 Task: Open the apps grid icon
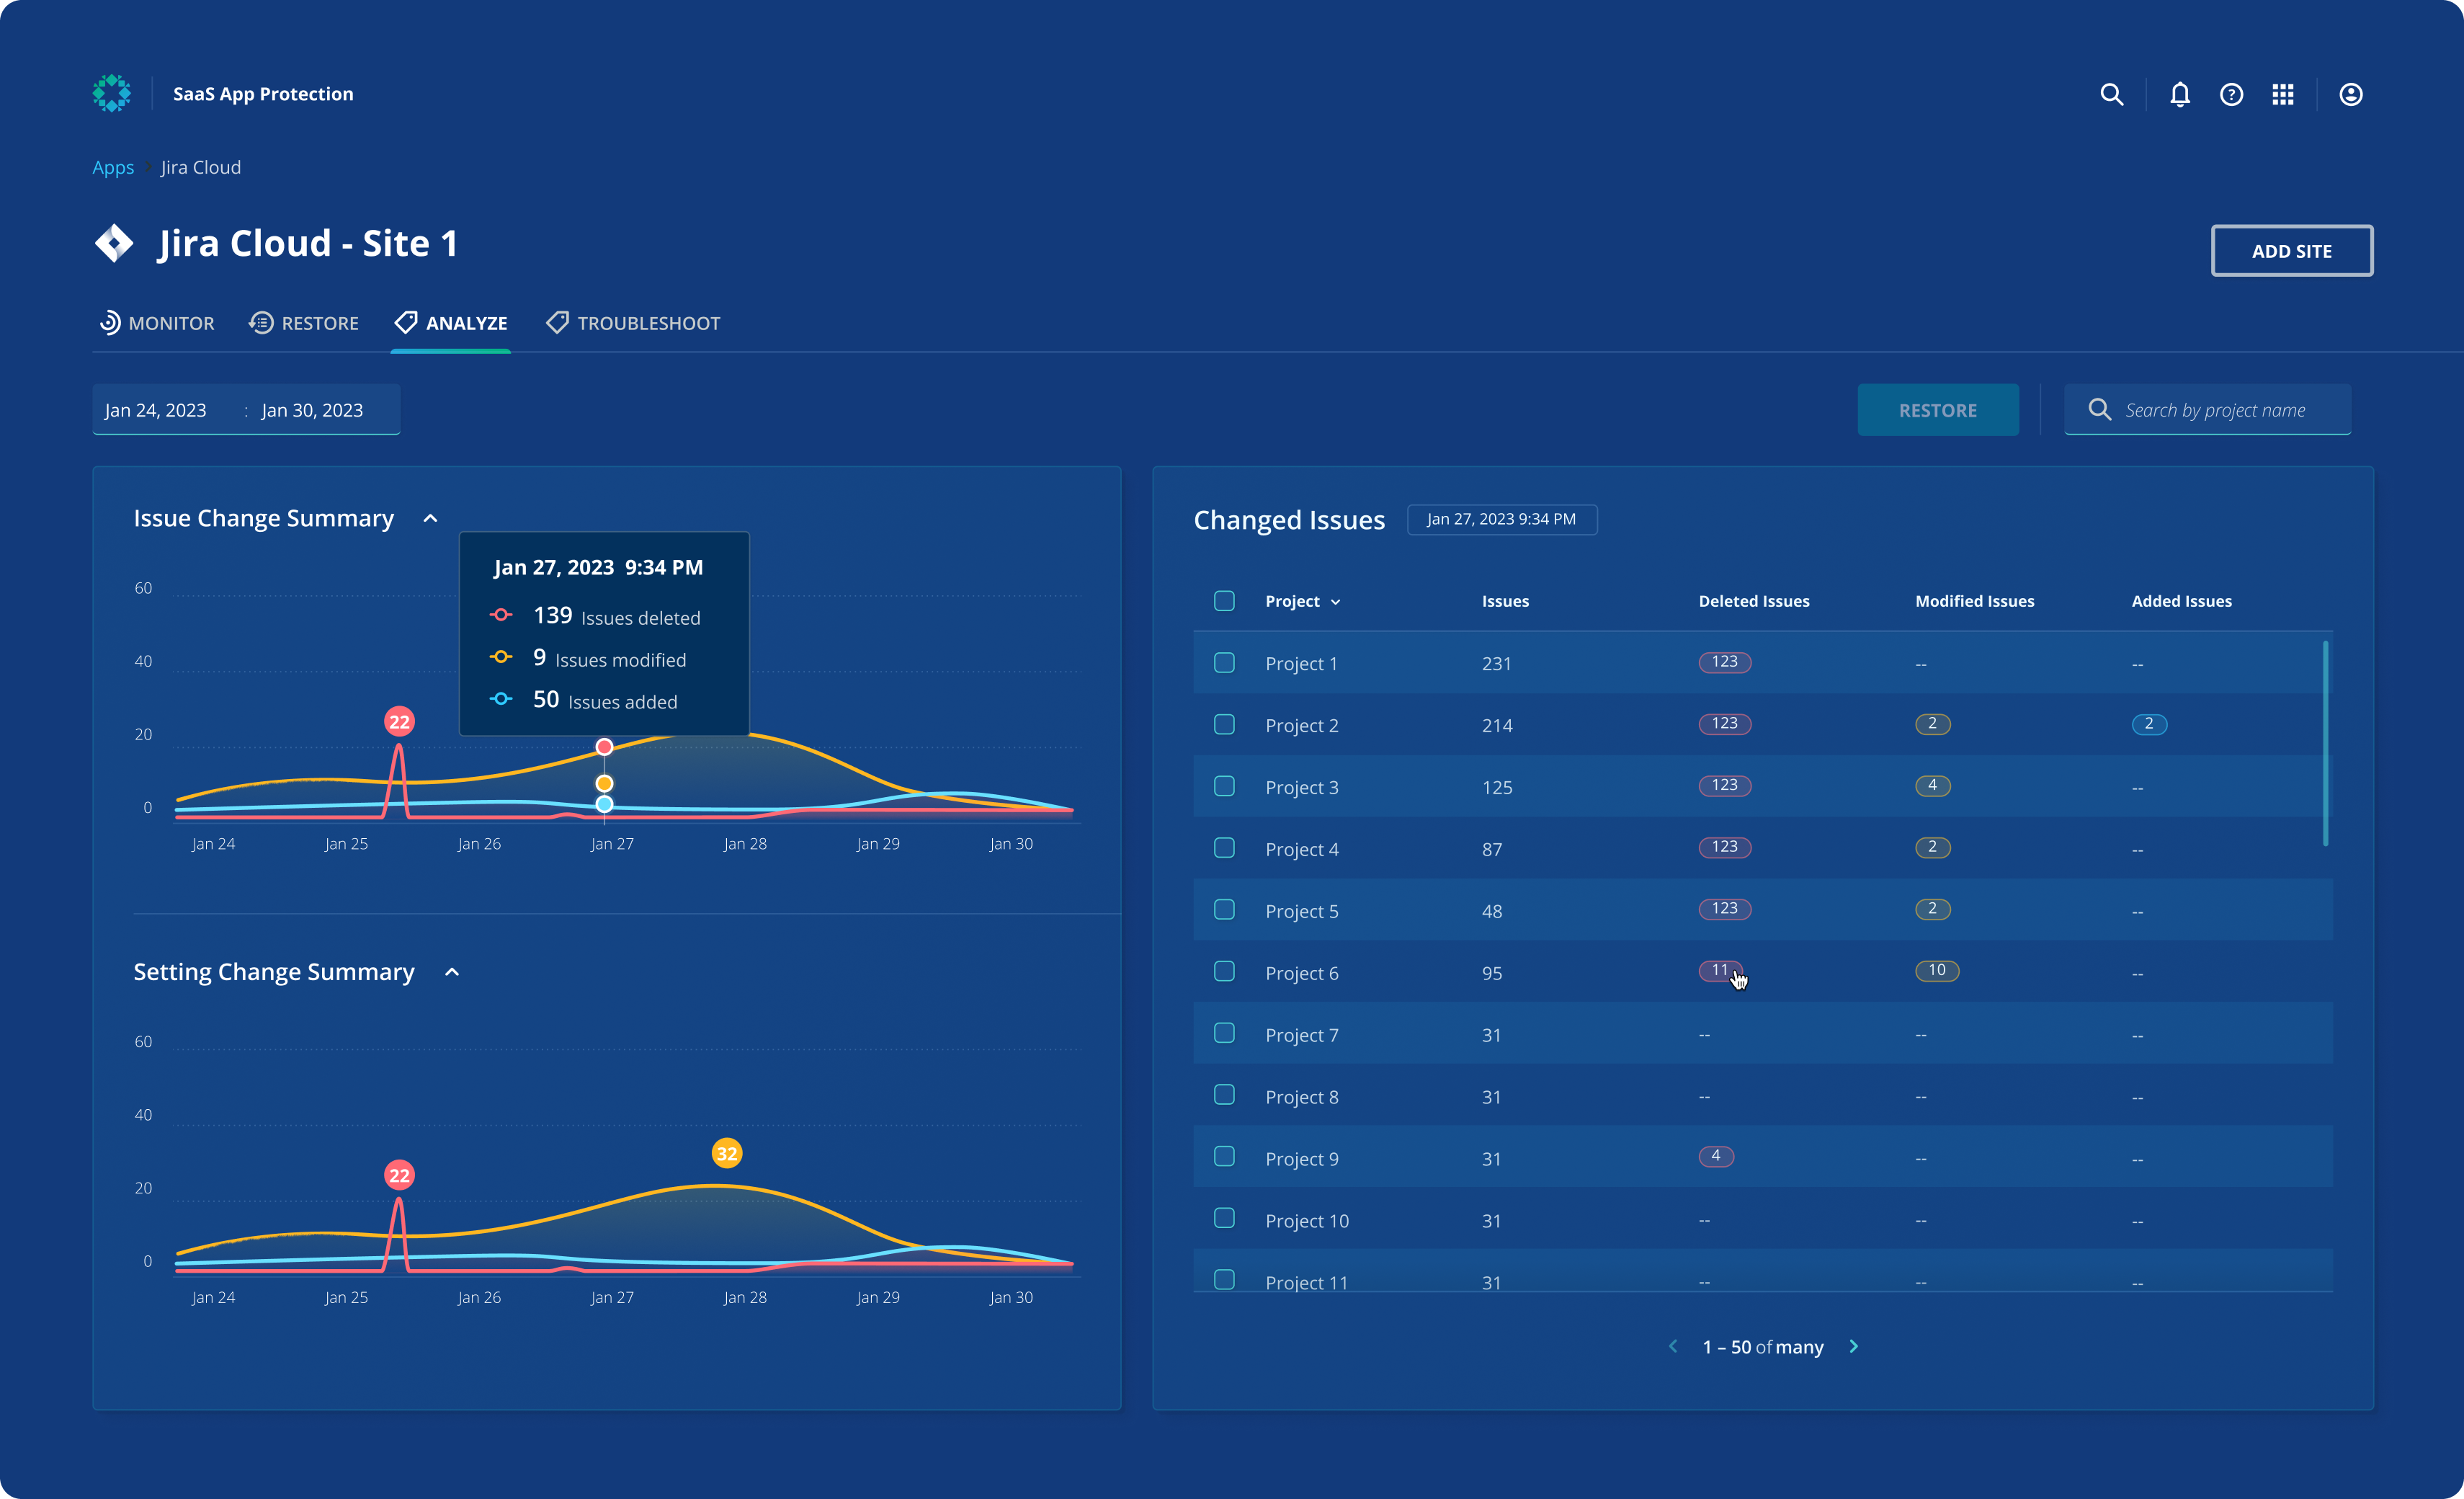pyautogui.click(x=2283, y=94)
